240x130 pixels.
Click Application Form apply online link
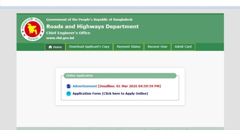[110, 94]
